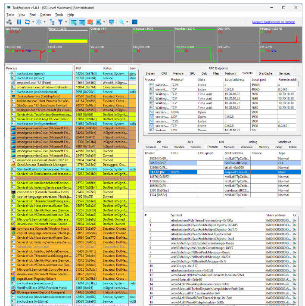Click the toolbar icon left of the dropdown before the monitor
Screen dimensions: 305x306
[x=99, y=22]
